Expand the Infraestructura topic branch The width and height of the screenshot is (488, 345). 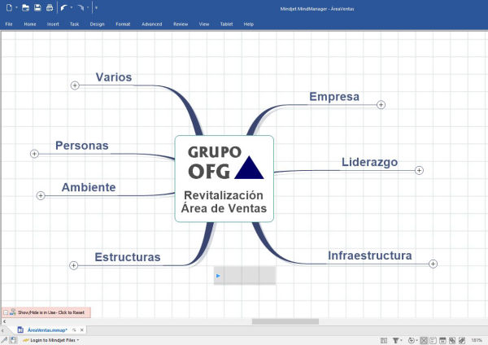pos(433,264)
